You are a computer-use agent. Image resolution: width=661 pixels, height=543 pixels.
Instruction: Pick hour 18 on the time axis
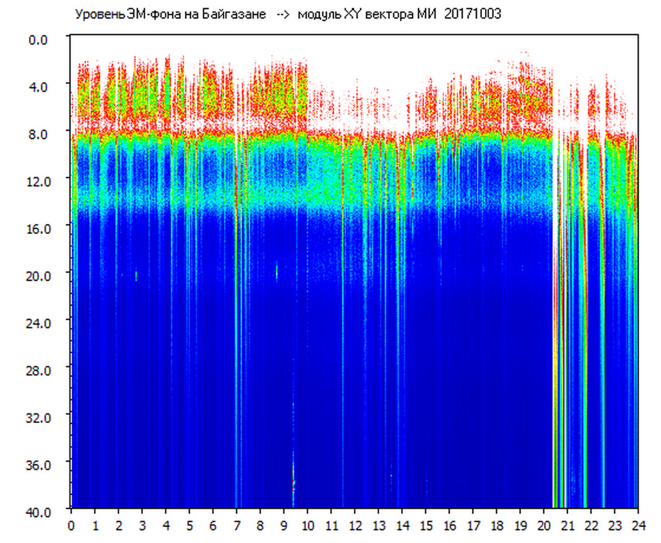[x=496, y=526]
